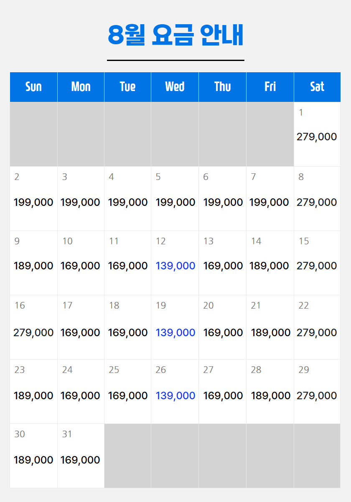Pick August 28 priced 189,000

(x=270, y=391)
